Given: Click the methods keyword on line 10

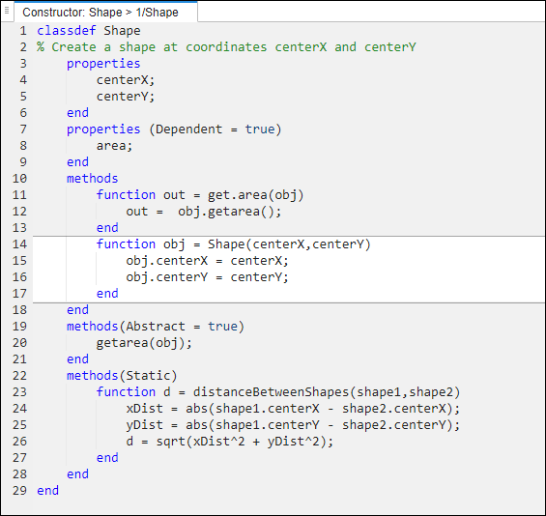Looking at the screenshot, I should (92, 179).
